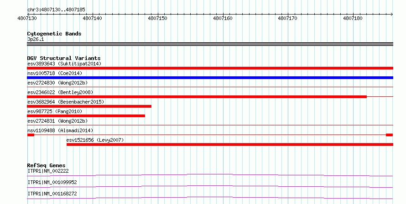Click ruler position label 4807180
Screen dimensions: 406x204
pos(353,18)
